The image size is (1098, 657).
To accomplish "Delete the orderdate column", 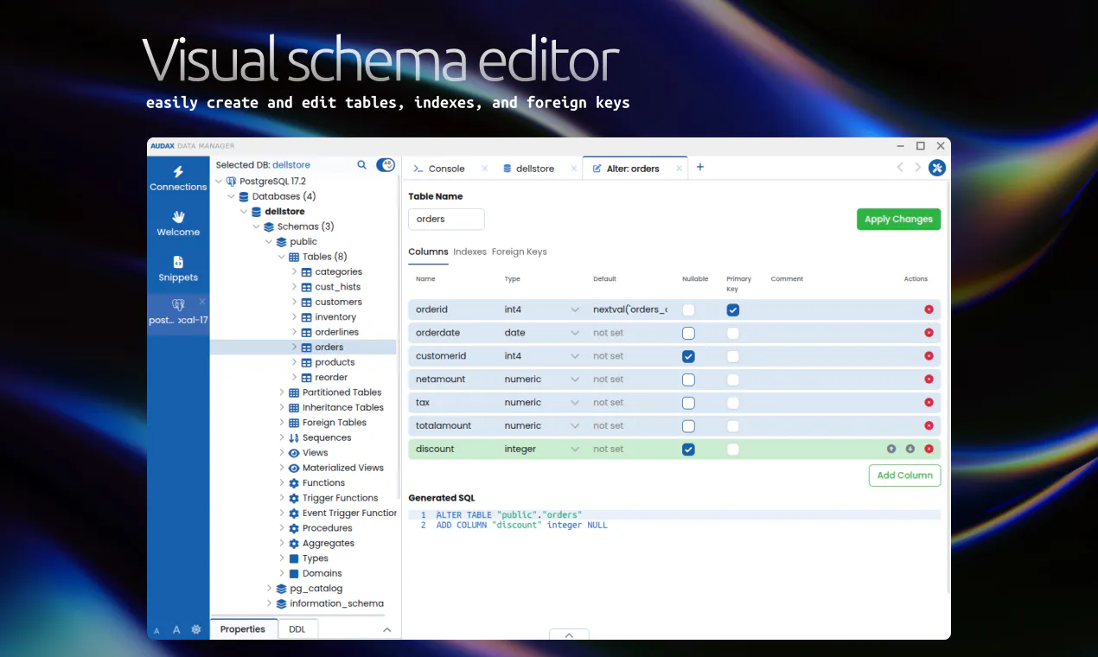I will pyautogui.click(x=929, y=333).
